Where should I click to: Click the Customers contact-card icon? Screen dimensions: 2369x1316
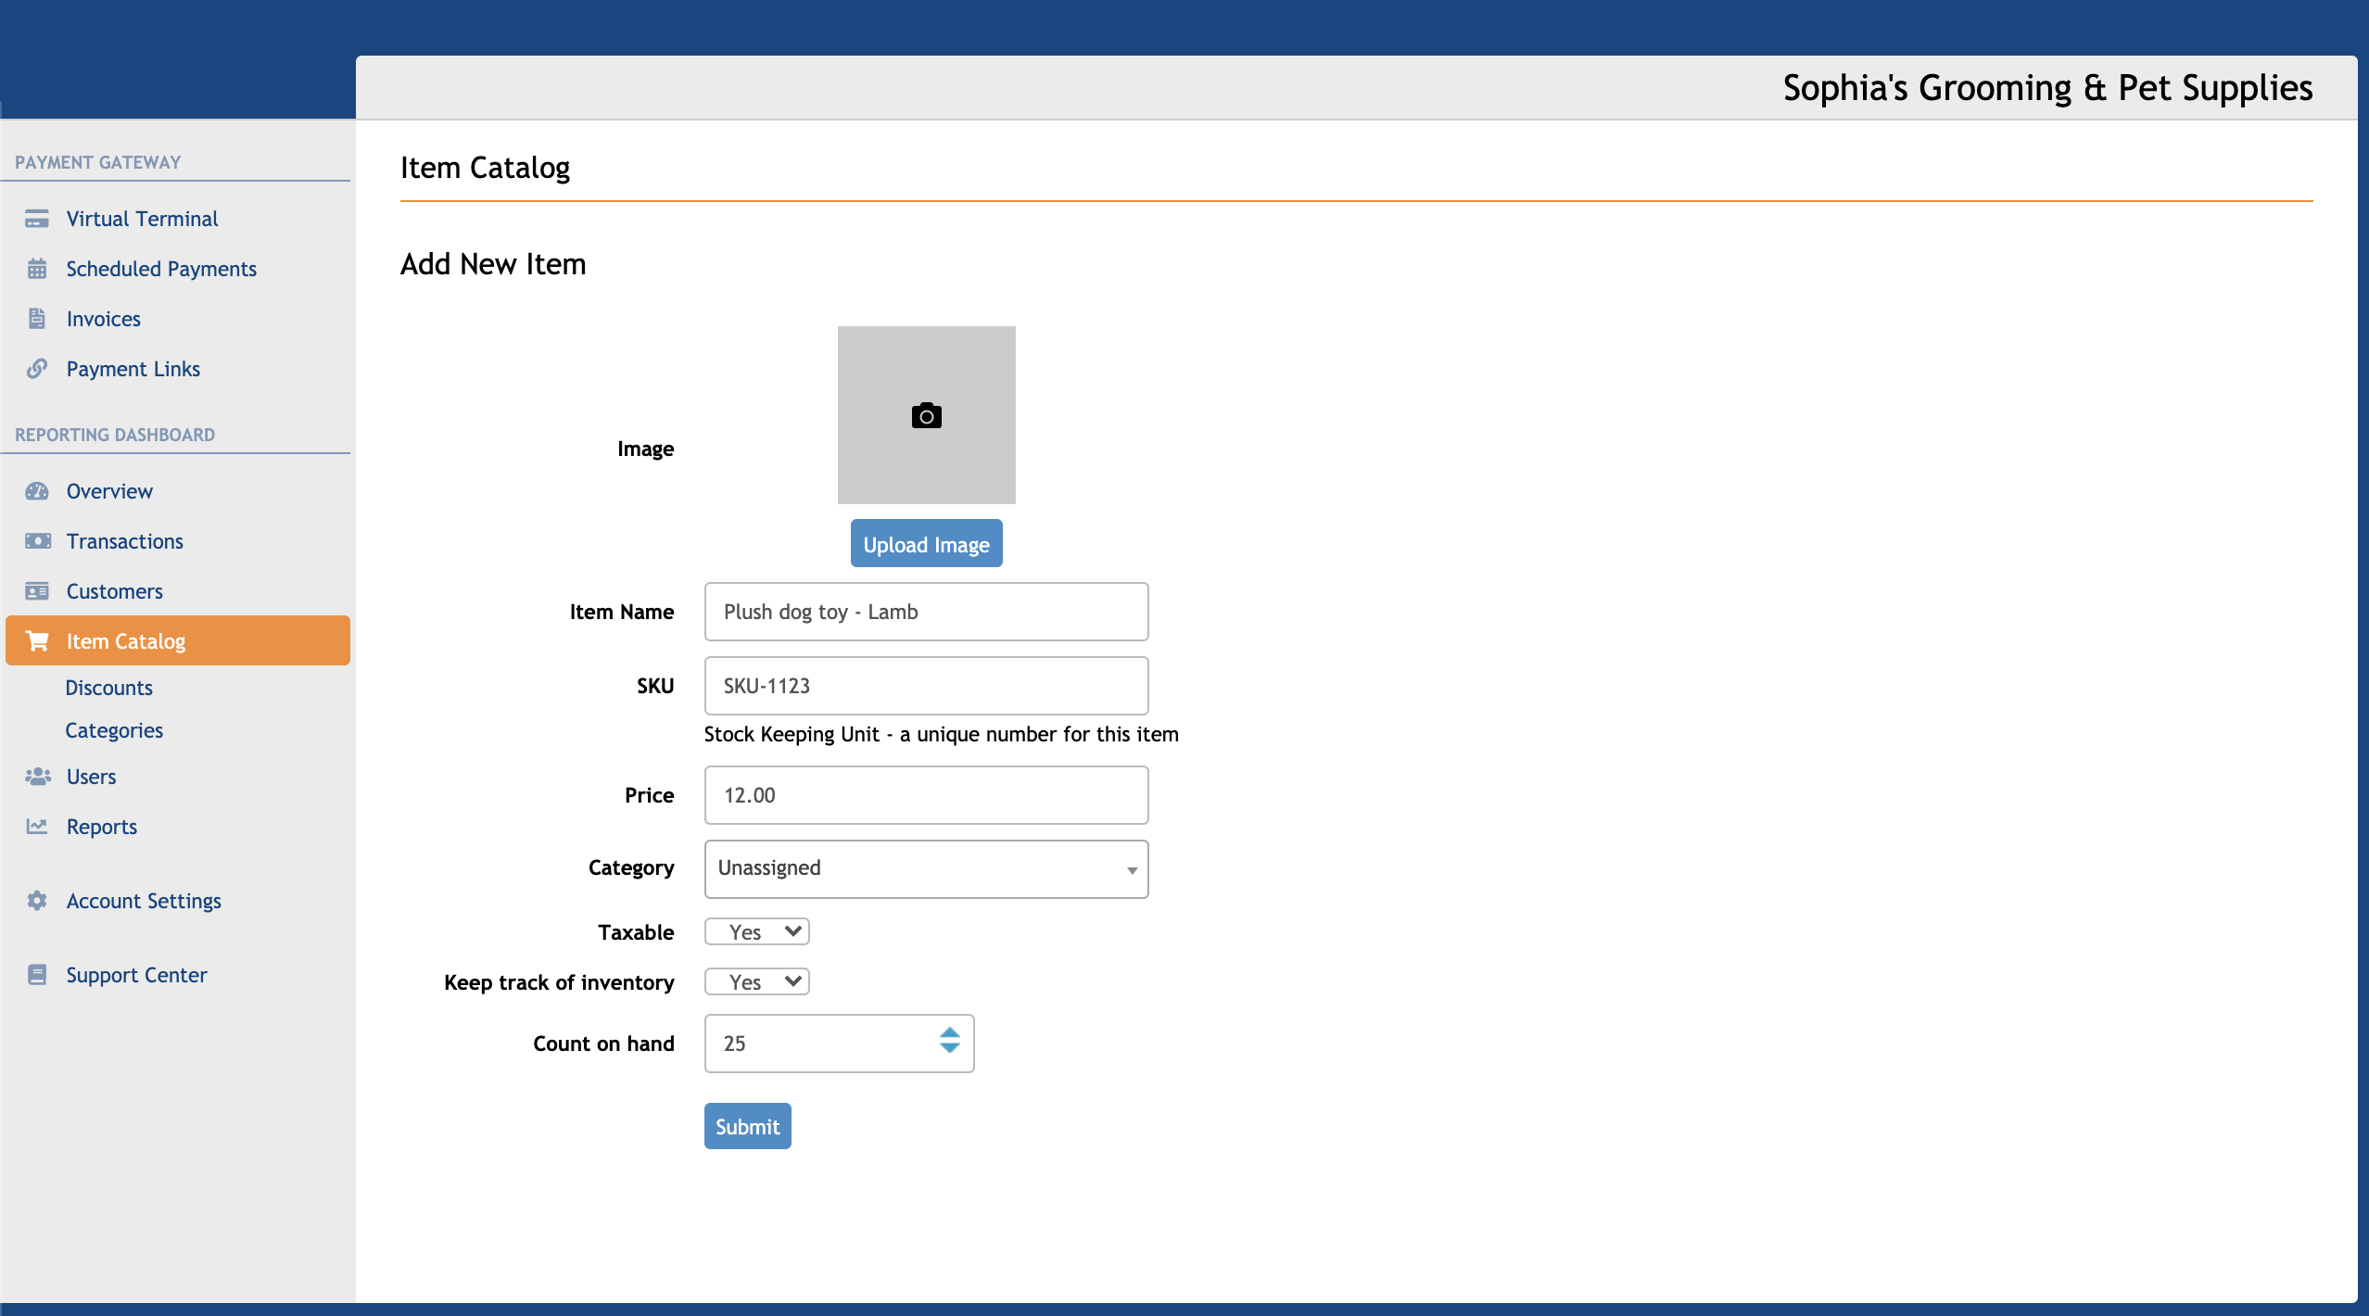pos(36,590)
